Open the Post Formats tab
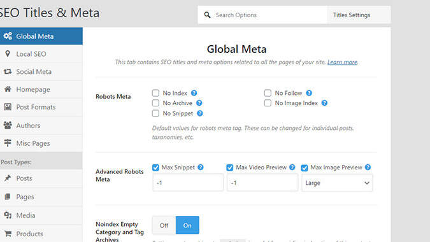The image size is (430, 242). (x=41, y=107)
